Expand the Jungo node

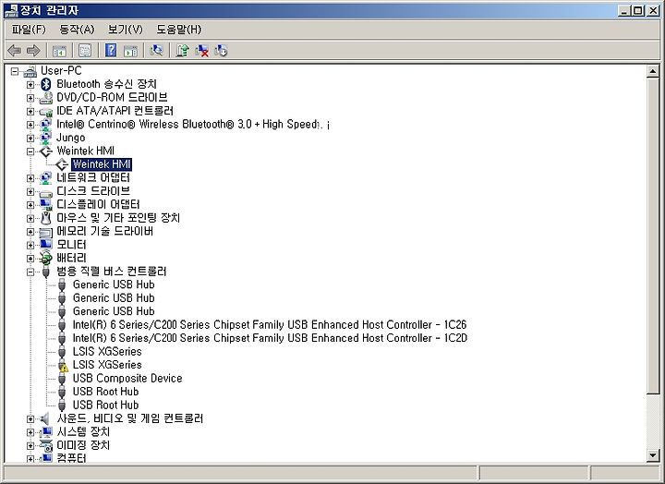point(30,139)
